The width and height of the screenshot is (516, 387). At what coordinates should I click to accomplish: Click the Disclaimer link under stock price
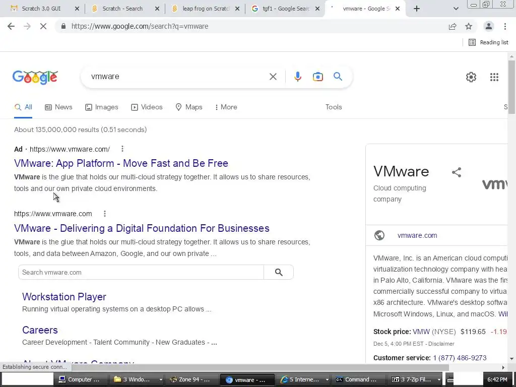(x=441, y=344)
